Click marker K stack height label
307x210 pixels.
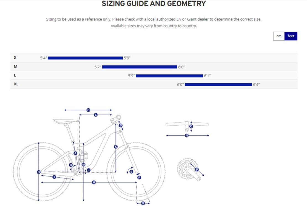click(x=116, y=146)
